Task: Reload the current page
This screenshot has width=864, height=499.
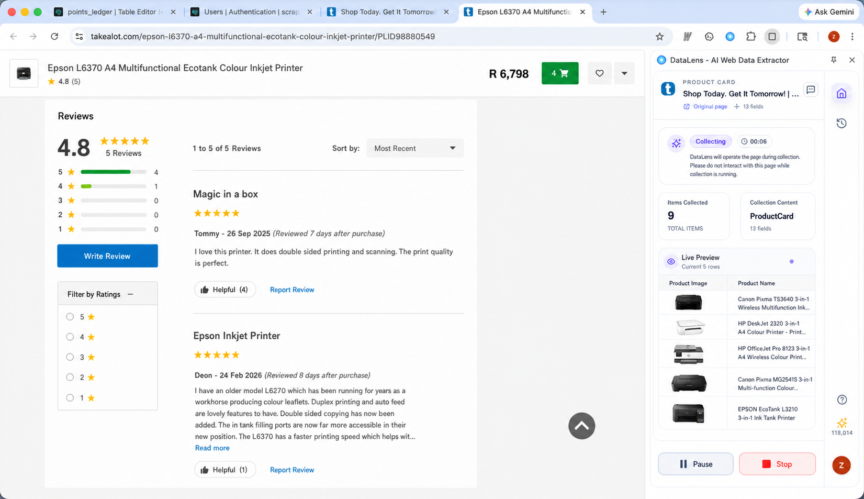Action: (x=54, y=37)
